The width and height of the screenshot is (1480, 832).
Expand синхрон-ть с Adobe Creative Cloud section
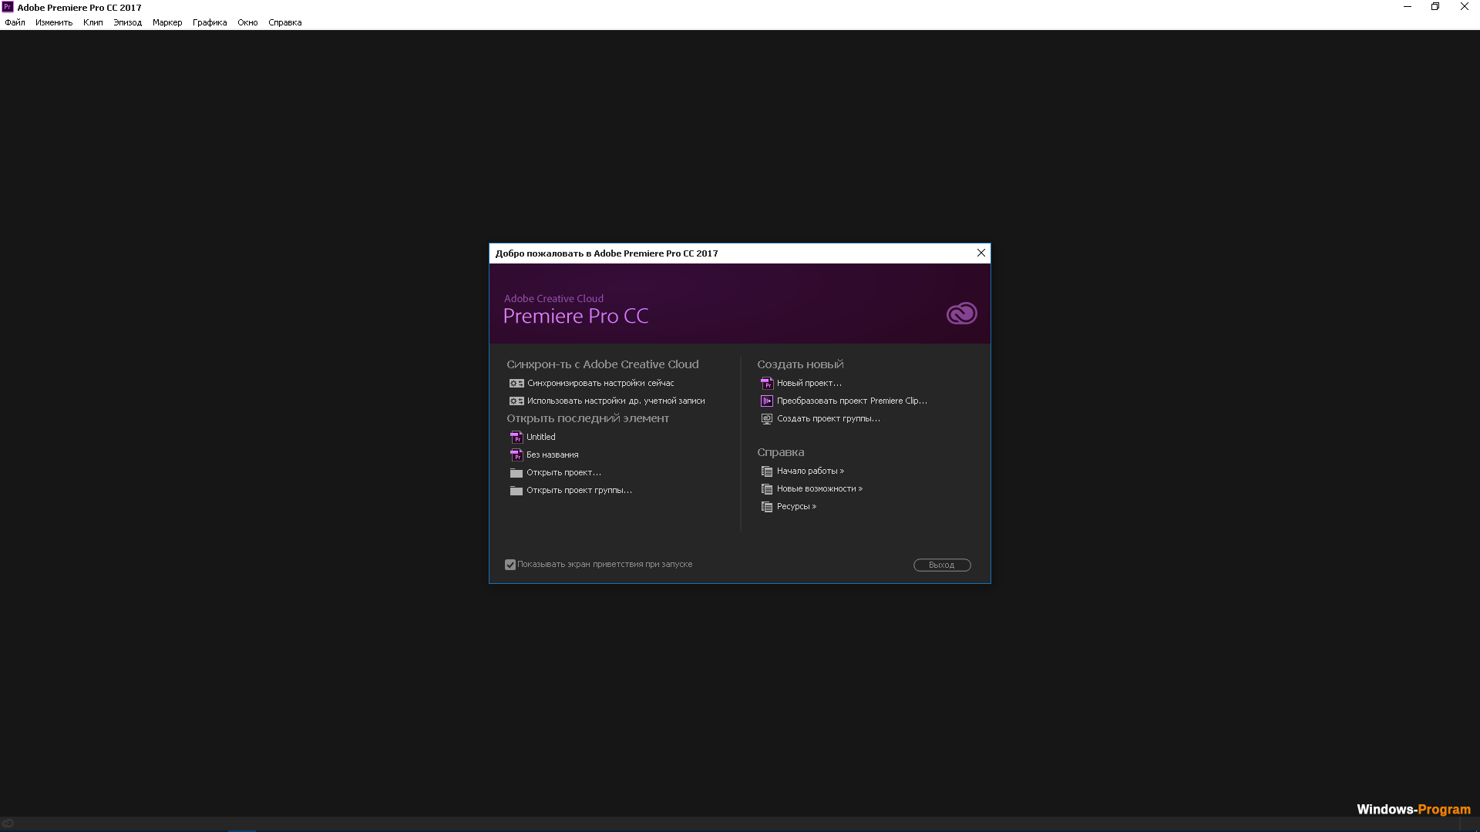point(603,364)
